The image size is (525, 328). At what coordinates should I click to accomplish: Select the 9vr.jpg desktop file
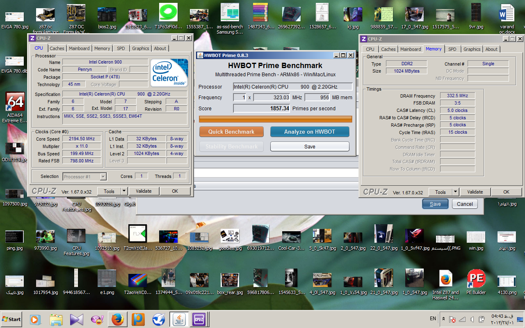point(476,16)
